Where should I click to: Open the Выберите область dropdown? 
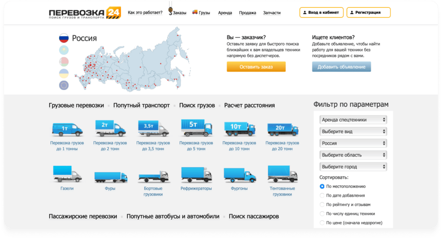353,155
